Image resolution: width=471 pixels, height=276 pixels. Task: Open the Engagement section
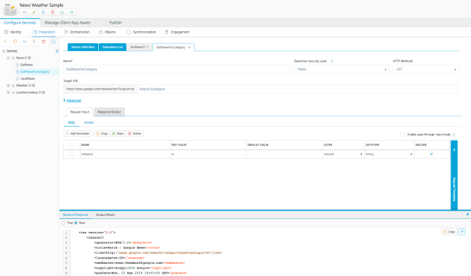tap(177, 32)
